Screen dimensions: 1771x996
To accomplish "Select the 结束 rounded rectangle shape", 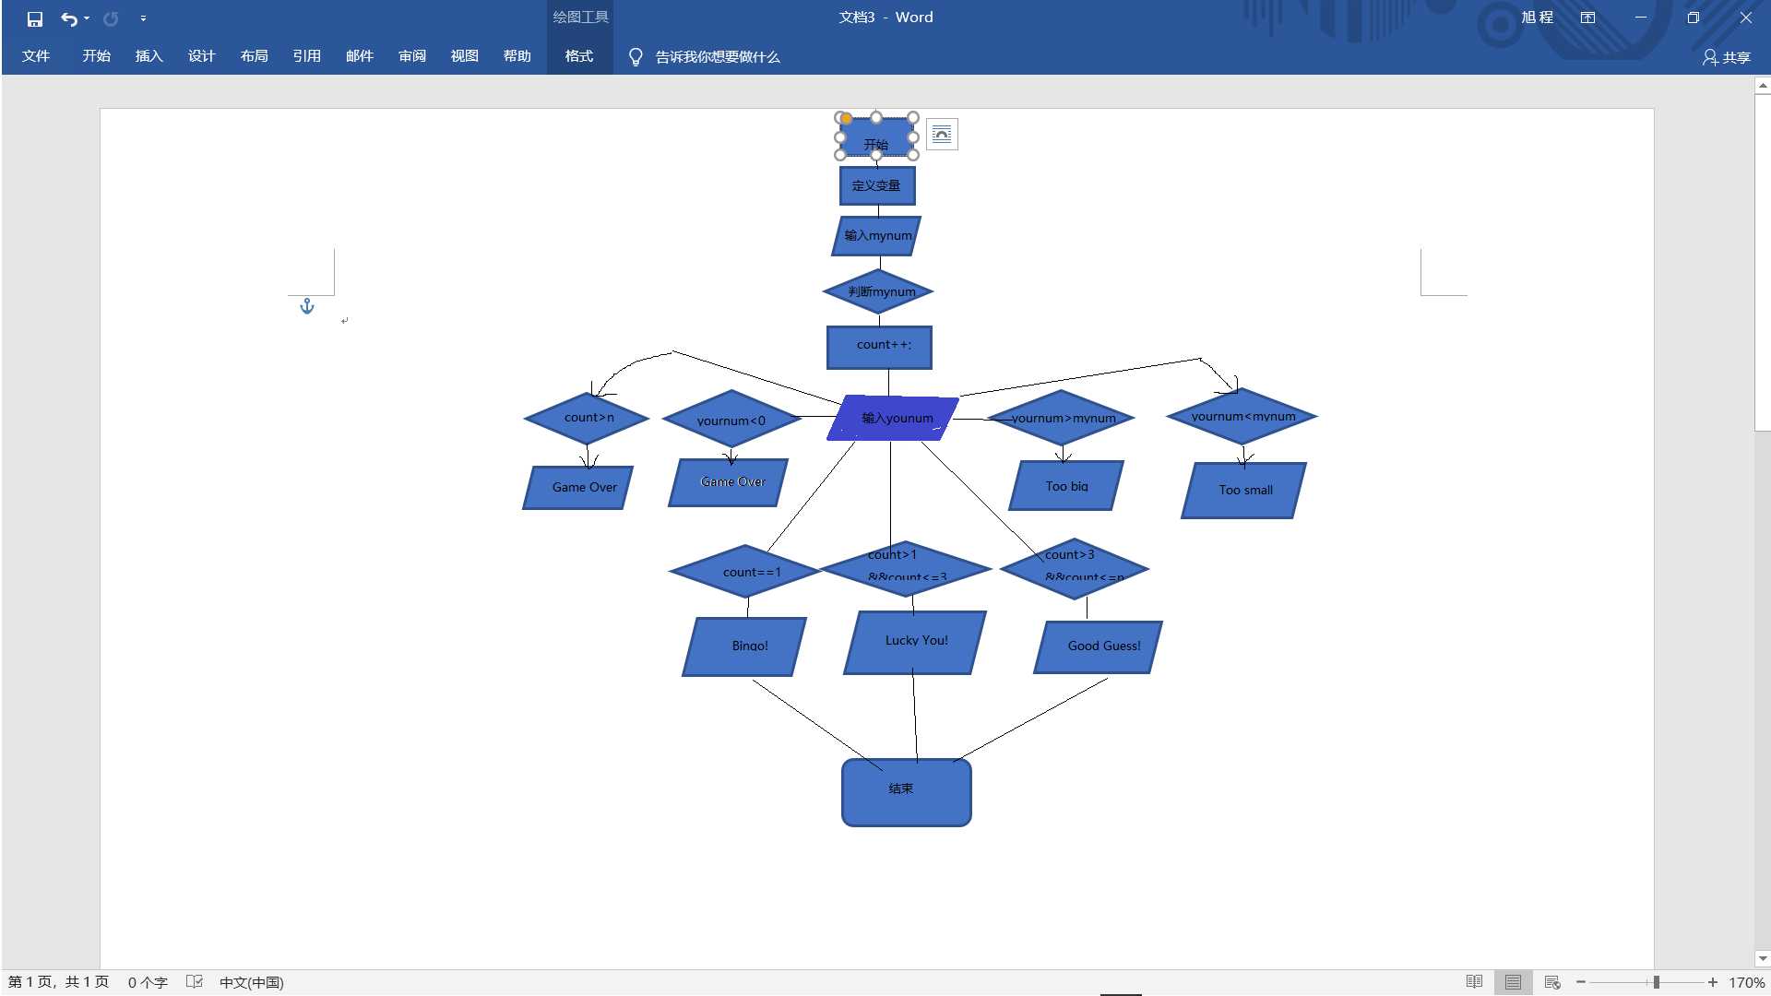I will click(x=907, y=792).
